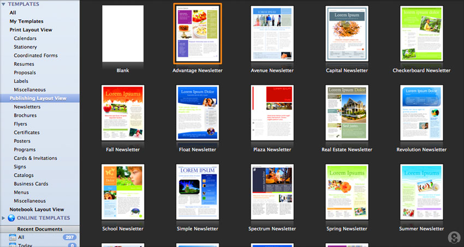This screenshot has height=247, width=464.
Task: Select the Blank template thumbnail
Action: (x=123, y=34)
